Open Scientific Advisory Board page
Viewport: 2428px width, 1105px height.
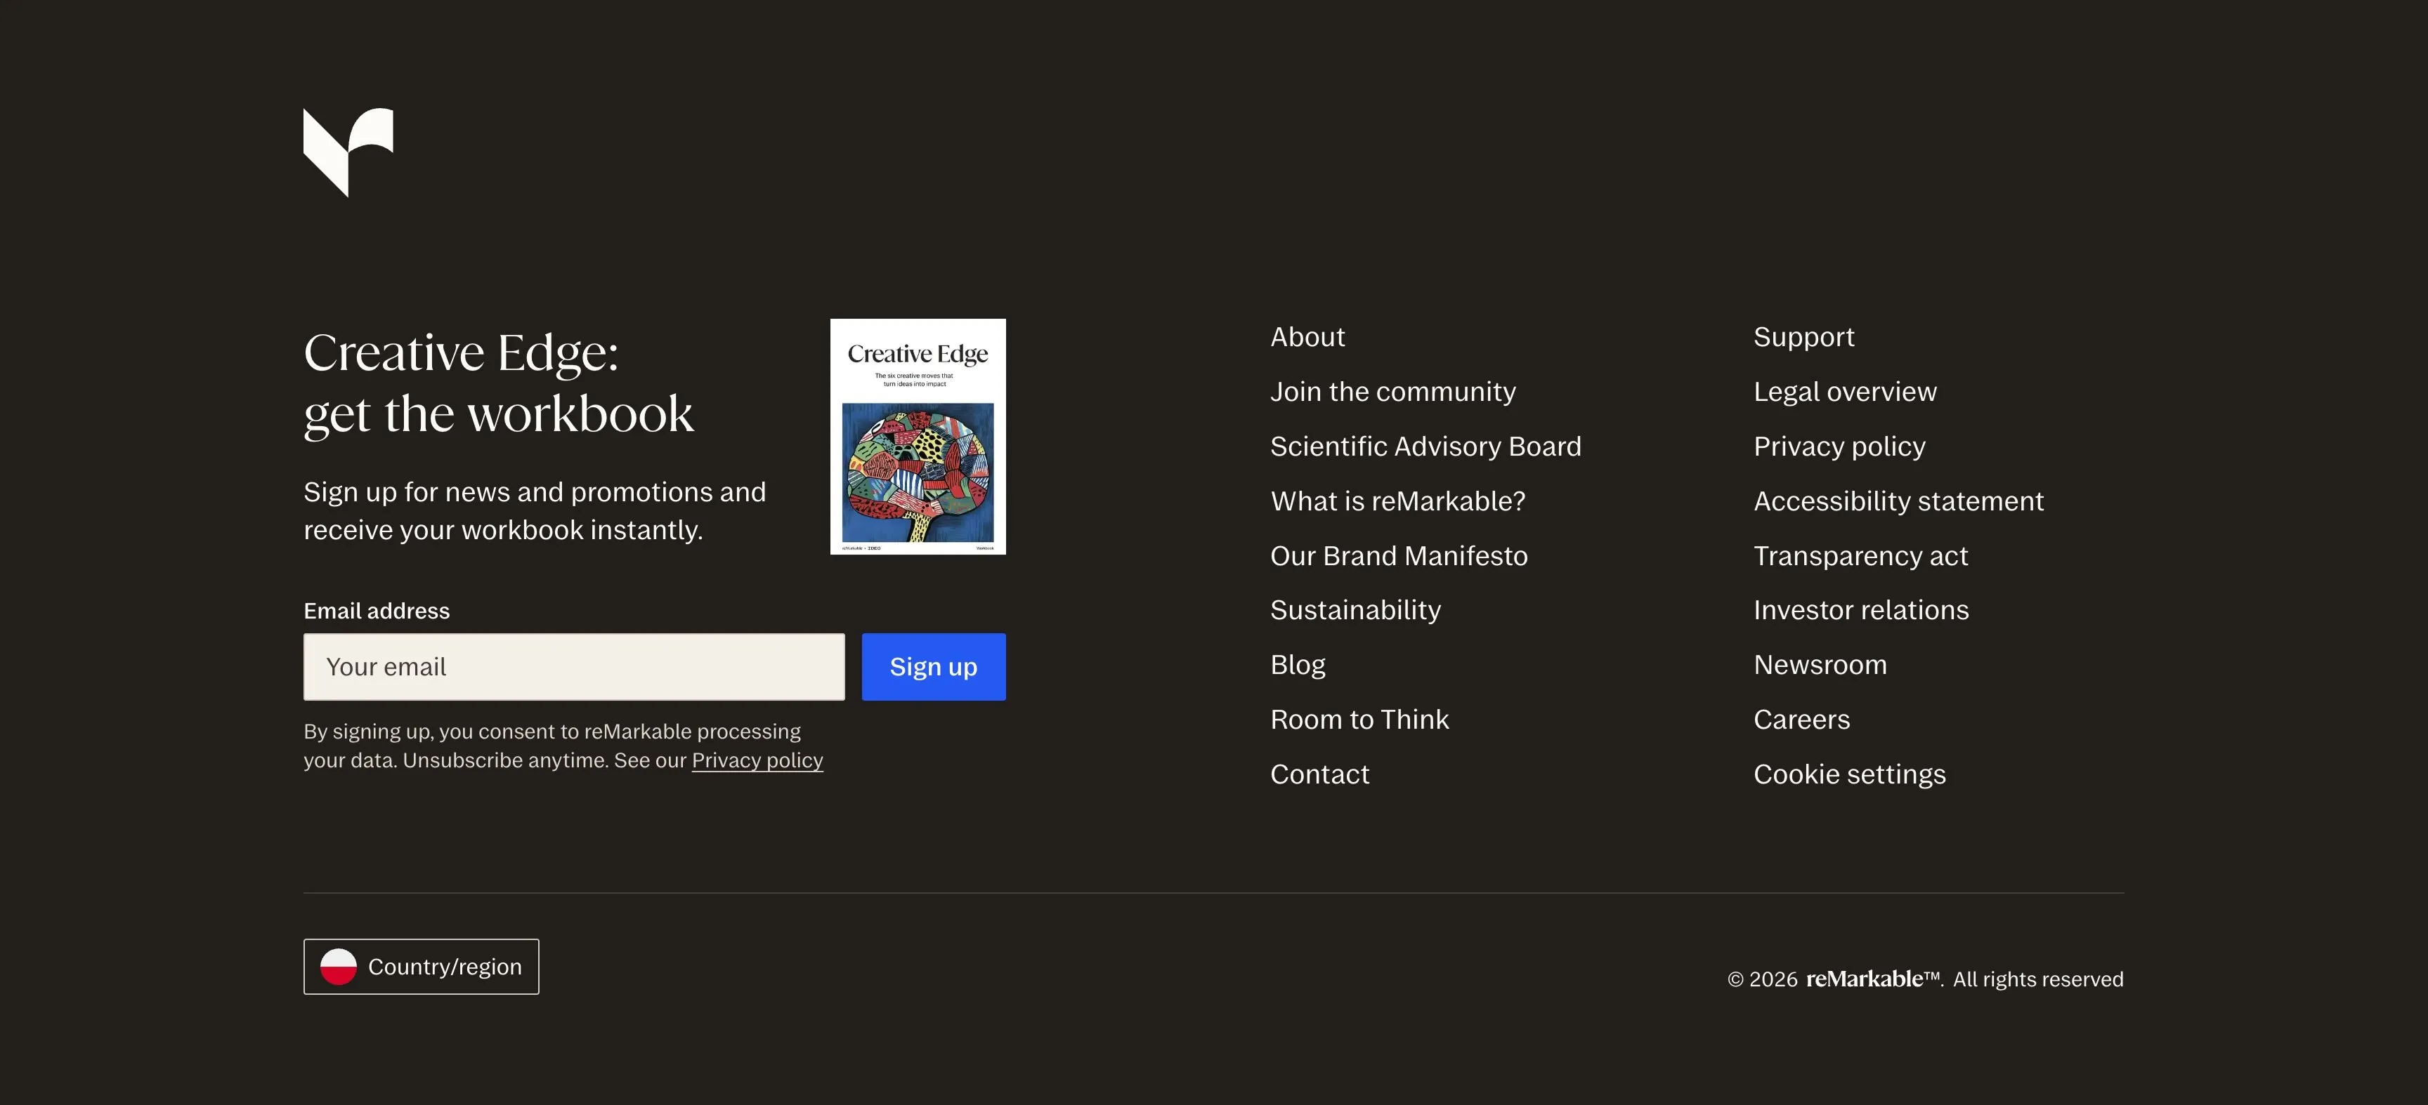pos(1425,446)
